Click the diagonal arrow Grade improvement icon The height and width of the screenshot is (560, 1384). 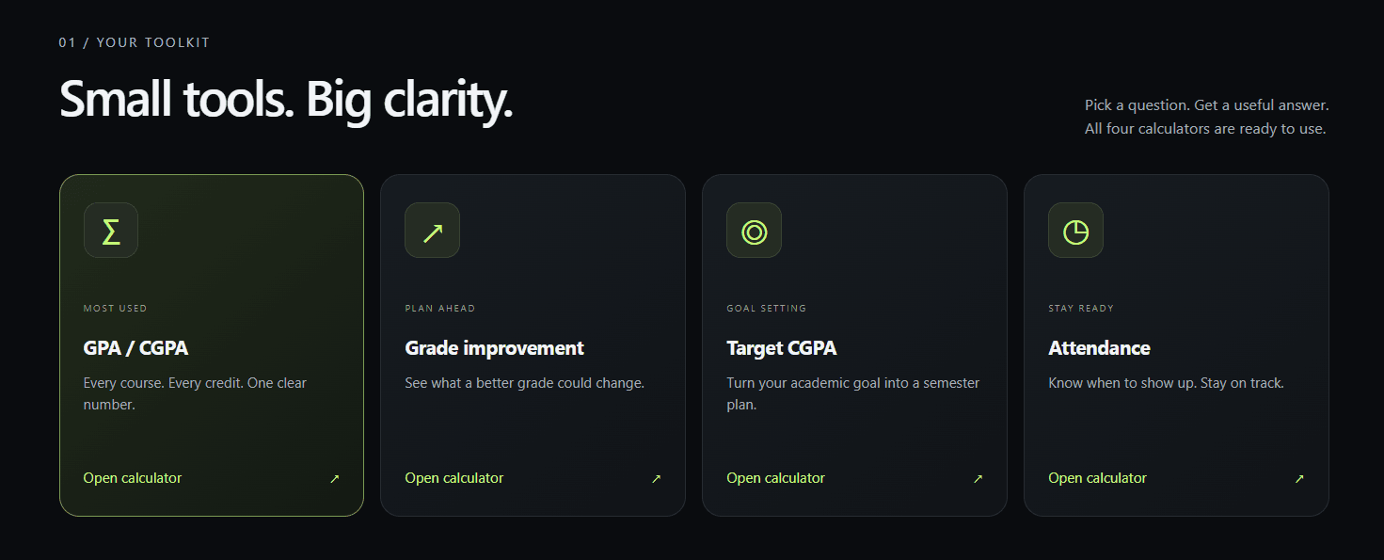(433, 231)
